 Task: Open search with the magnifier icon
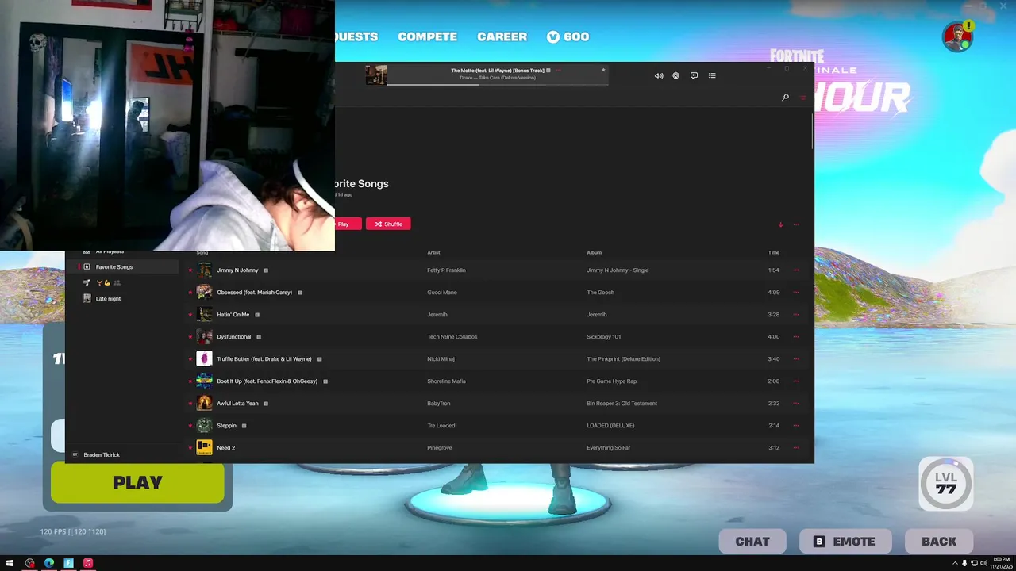(785, 98)
